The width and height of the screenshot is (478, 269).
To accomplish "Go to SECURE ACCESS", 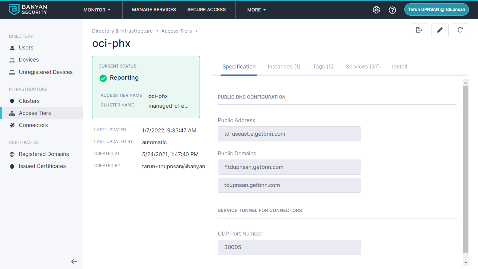I will point(207,10).
